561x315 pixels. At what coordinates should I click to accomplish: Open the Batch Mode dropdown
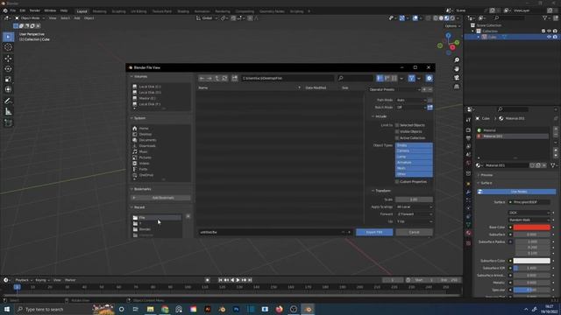click(x=411, y=107)
